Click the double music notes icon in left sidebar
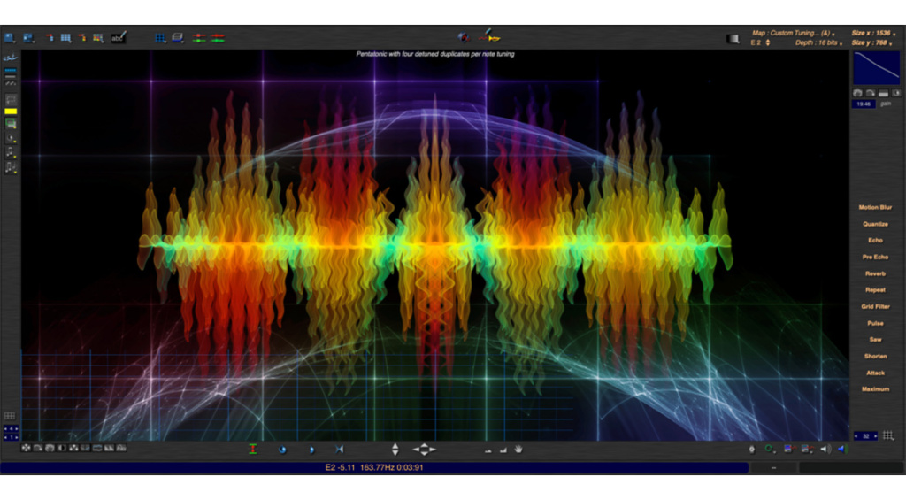This screenshot has width=906, height=500. (x=11, y=167)
